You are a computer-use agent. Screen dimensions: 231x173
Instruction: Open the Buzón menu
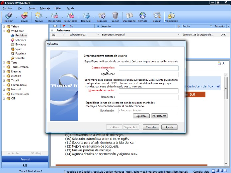point(33,8)
